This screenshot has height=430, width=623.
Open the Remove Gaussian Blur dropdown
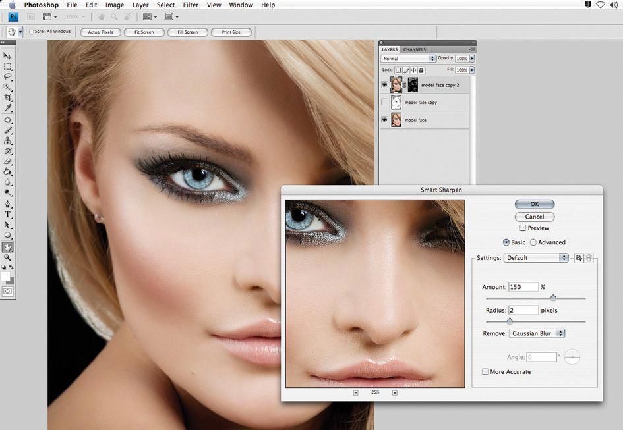pyautogui.click(x=537, y=334)
